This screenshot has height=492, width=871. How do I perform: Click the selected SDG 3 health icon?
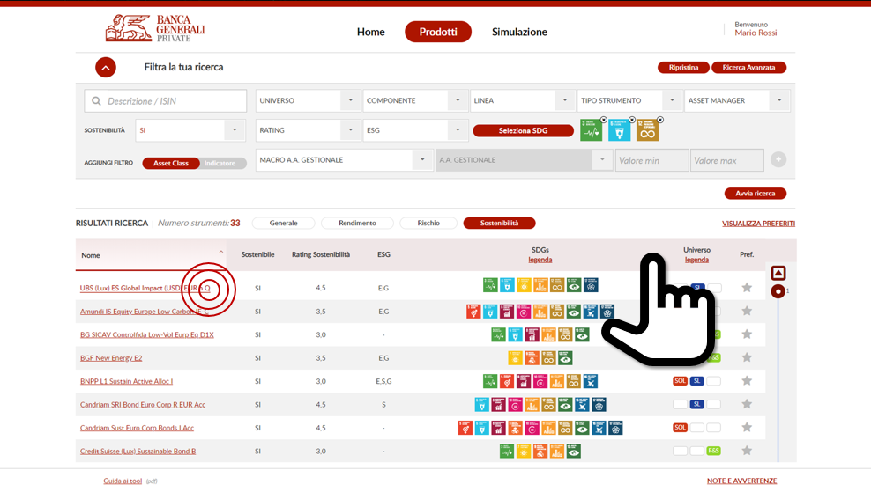[591, 131]
